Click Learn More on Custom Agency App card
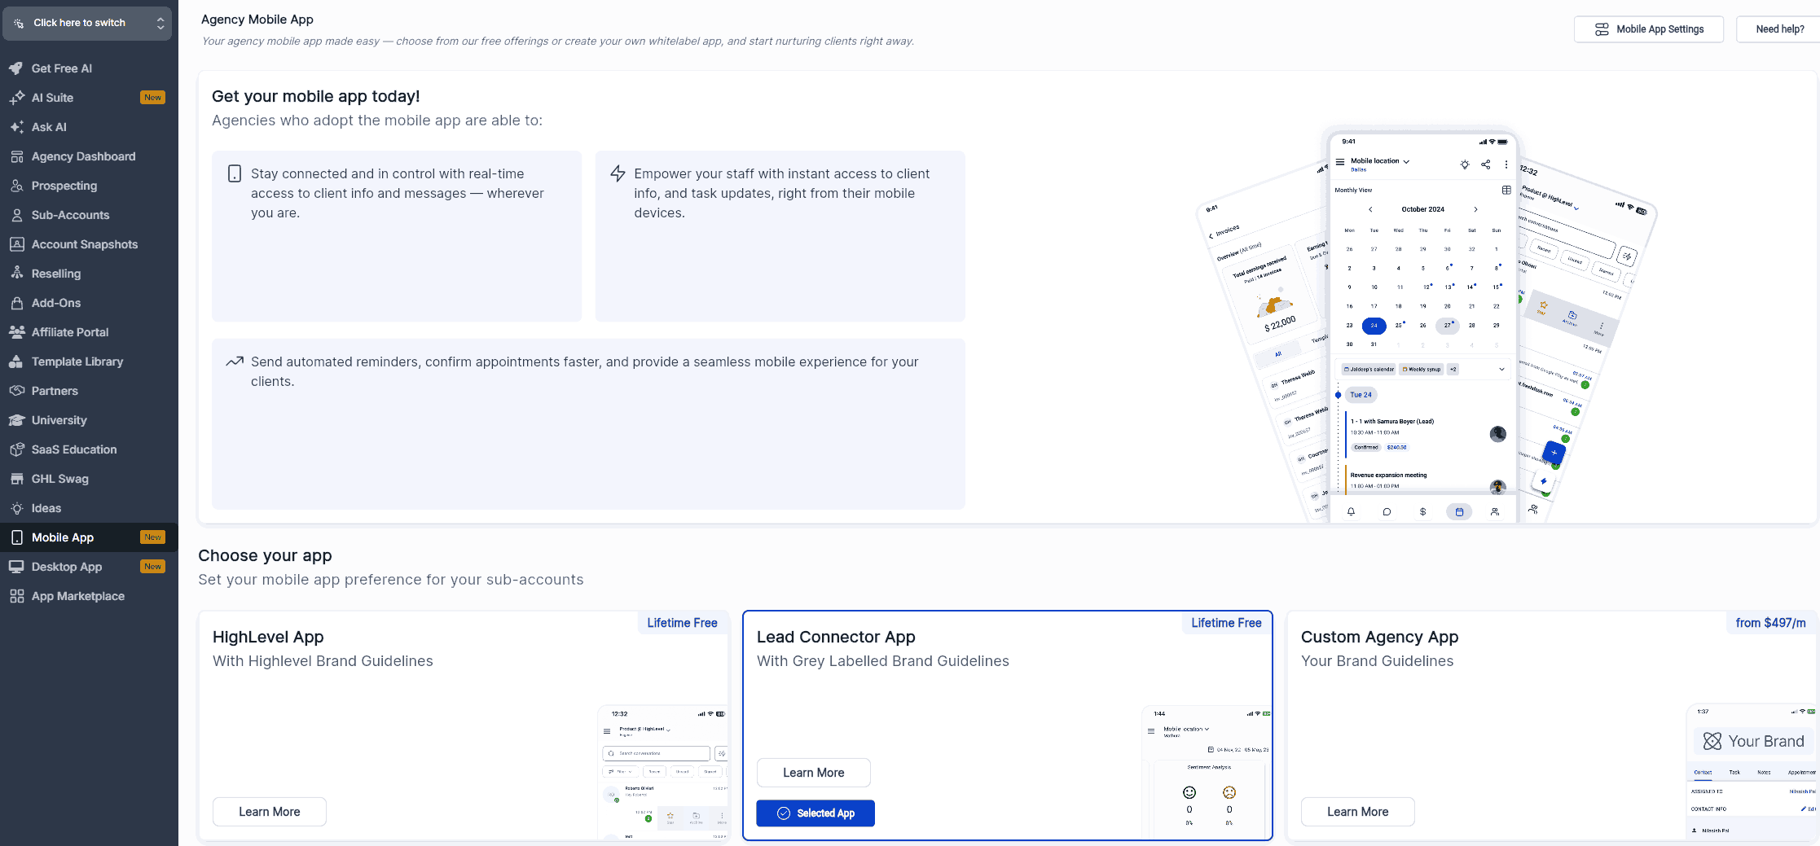This screenshot has width=1820, height=846. [x=1358, y=812]
